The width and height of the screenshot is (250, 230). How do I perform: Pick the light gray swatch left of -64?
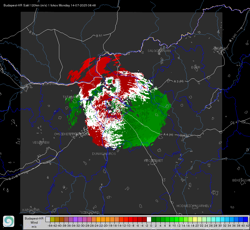[48, 219]
